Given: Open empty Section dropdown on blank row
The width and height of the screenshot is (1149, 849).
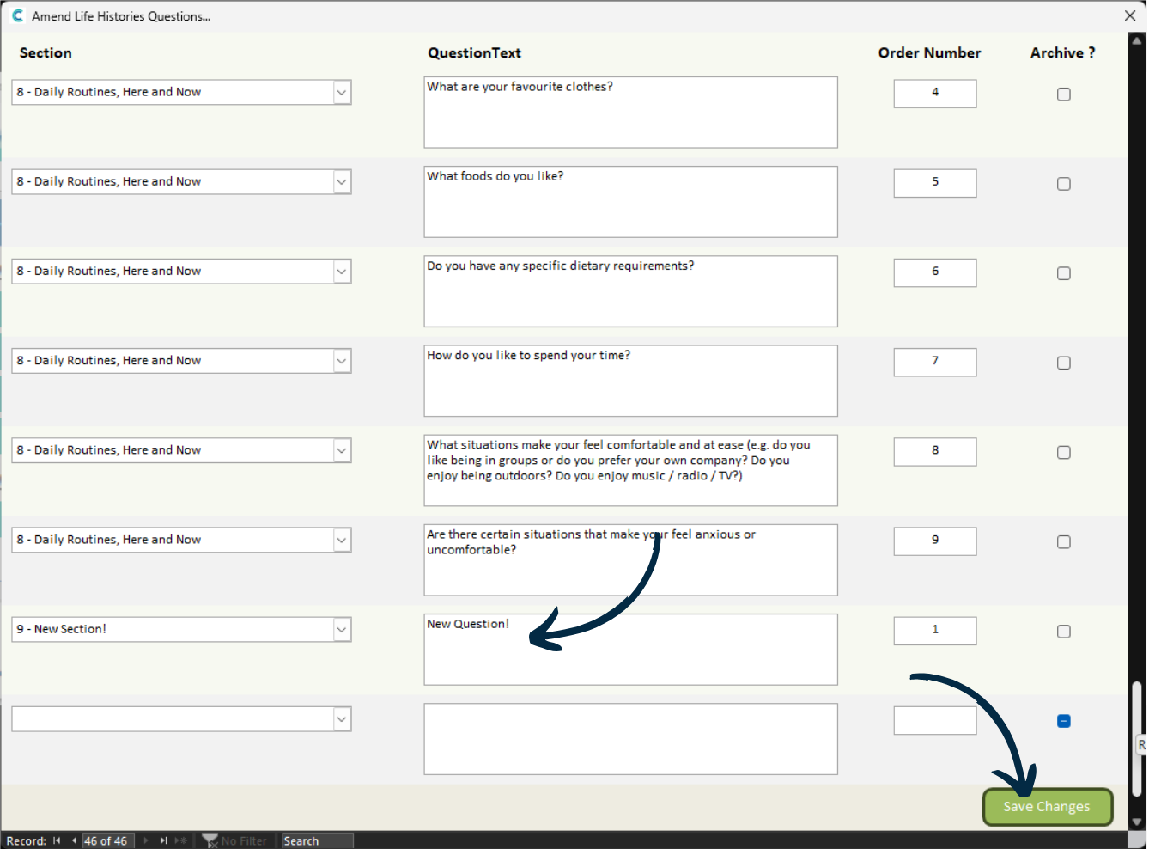Looking at the screenshot, I should coord(342,719).
